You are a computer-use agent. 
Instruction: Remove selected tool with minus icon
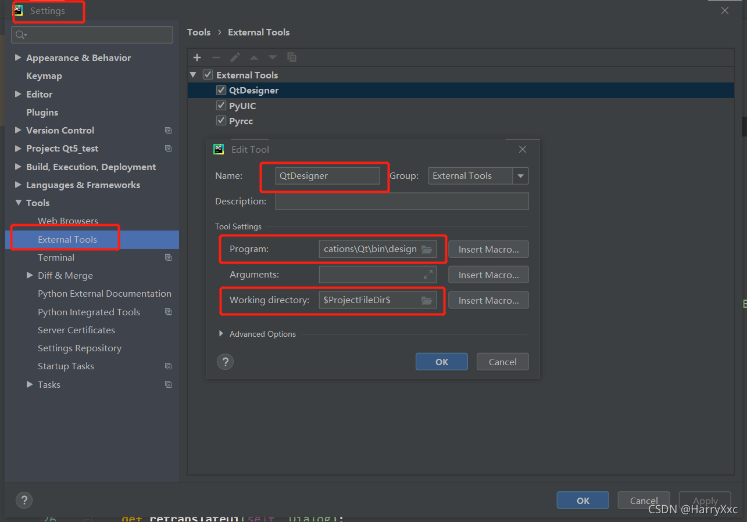216,57
